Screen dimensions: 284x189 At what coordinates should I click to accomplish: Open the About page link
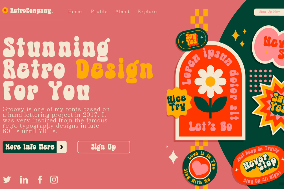coord(122,11)
